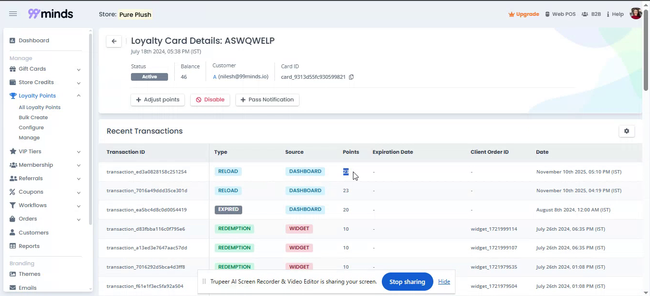The image size is (650, 296).
Task: Click the Transaction ID column header
Action: point(126,152)
